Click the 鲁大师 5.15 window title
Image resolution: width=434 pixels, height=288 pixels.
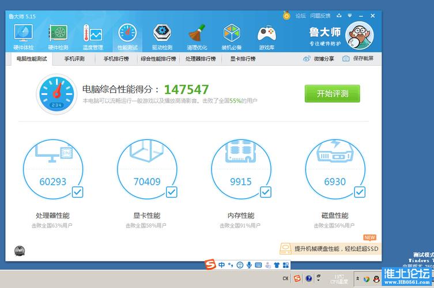click(22, 16)
